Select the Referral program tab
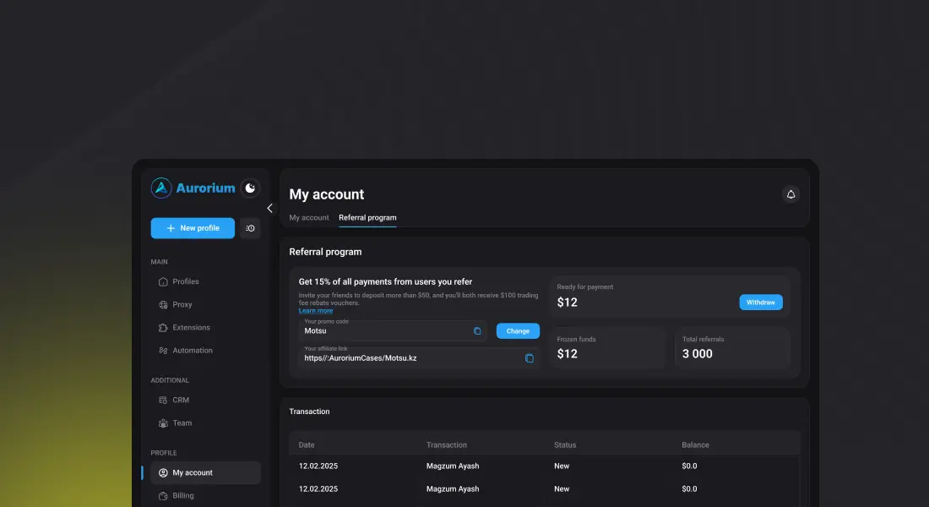The image size is (929, 507). (367, 218)
